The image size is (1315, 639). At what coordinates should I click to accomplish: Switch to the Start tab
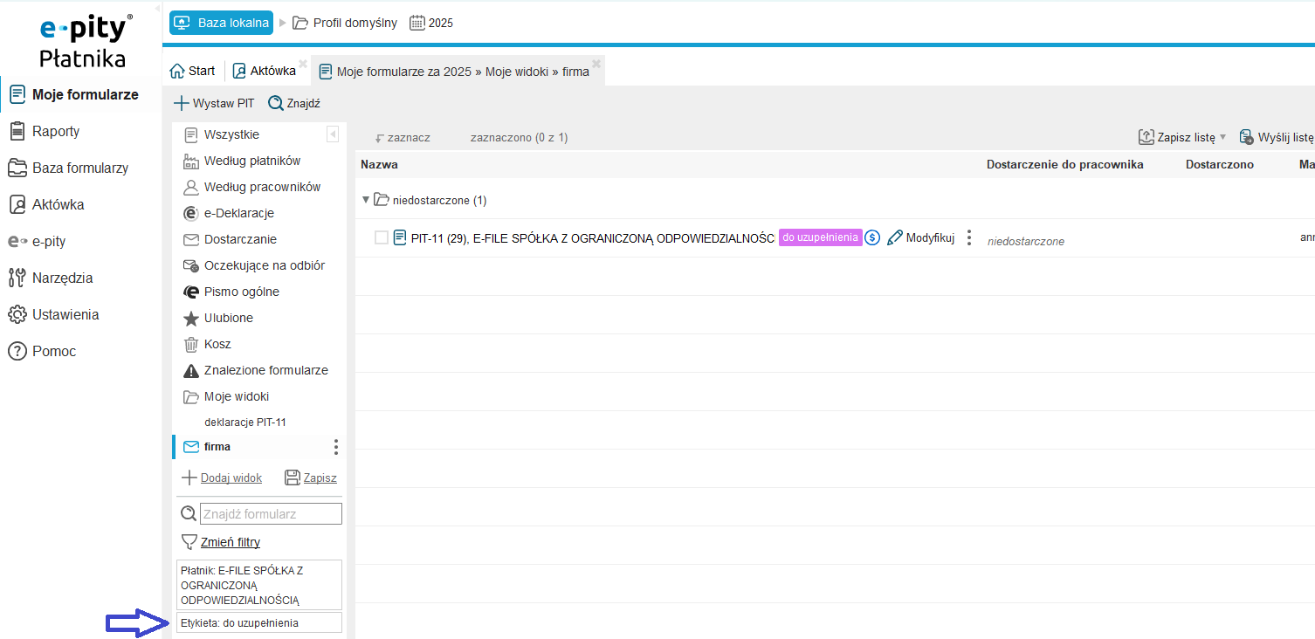pos(193,71)
